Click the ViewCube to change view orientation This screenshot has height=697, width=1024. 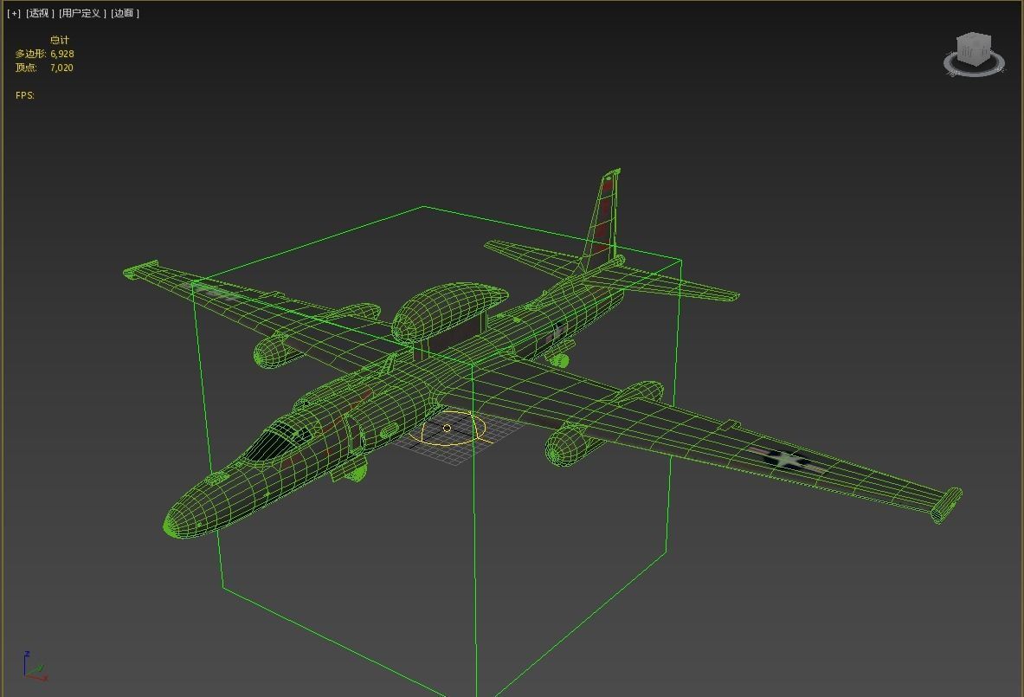(x=973, y=48)
